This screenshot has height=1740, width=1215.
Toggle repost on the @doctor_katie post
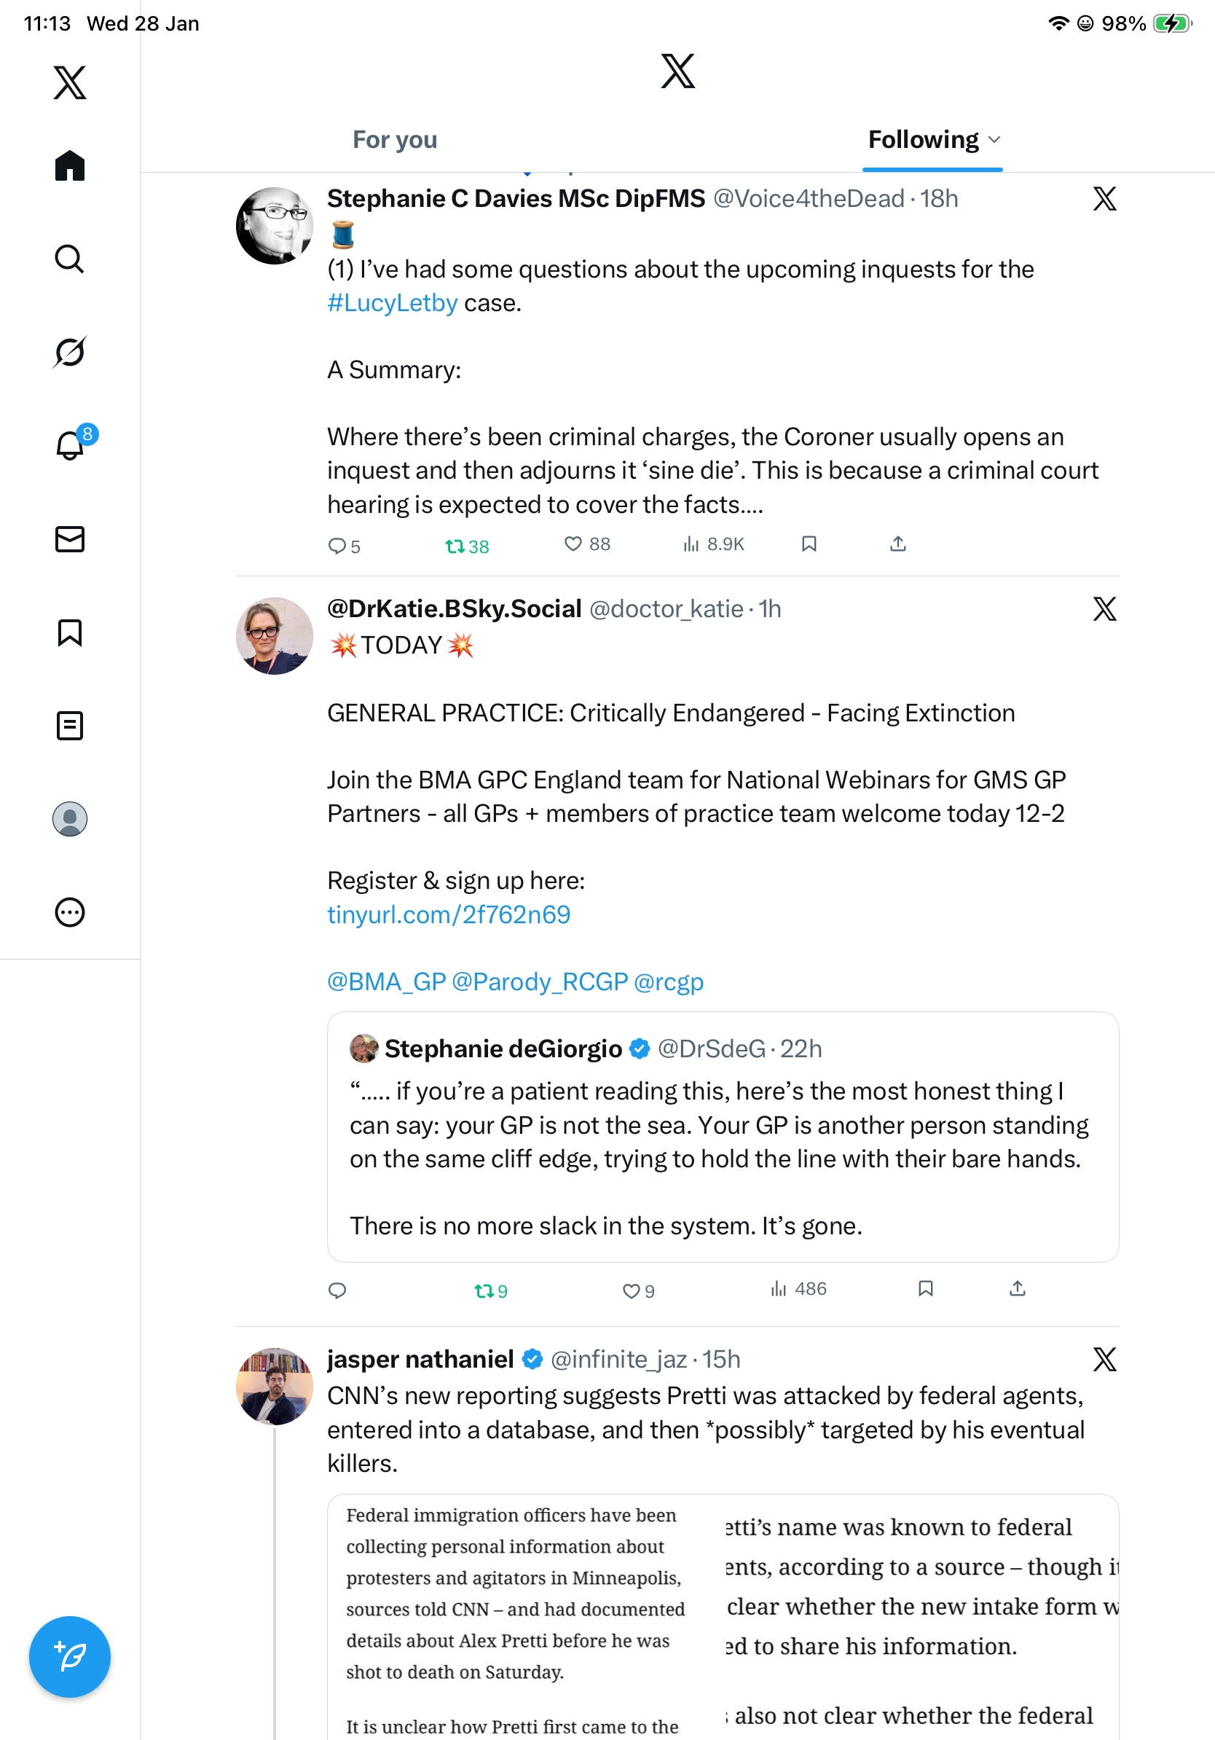484,1290
